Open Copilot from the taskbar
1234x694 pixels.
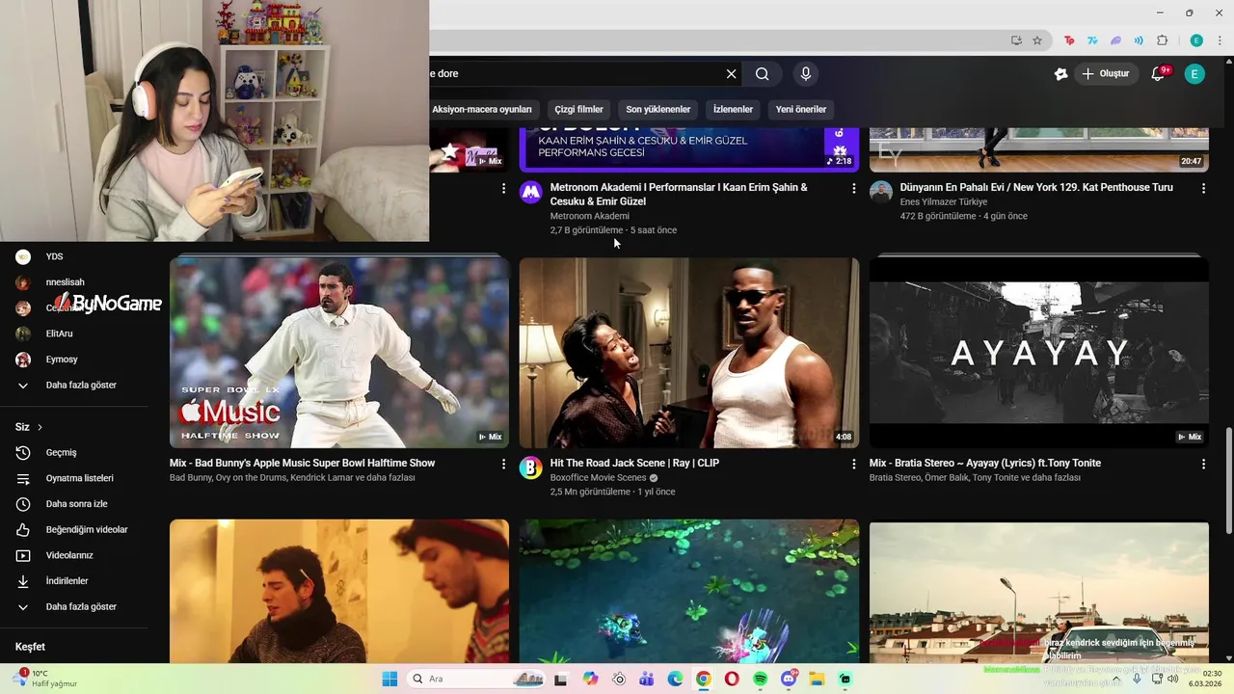591,679
